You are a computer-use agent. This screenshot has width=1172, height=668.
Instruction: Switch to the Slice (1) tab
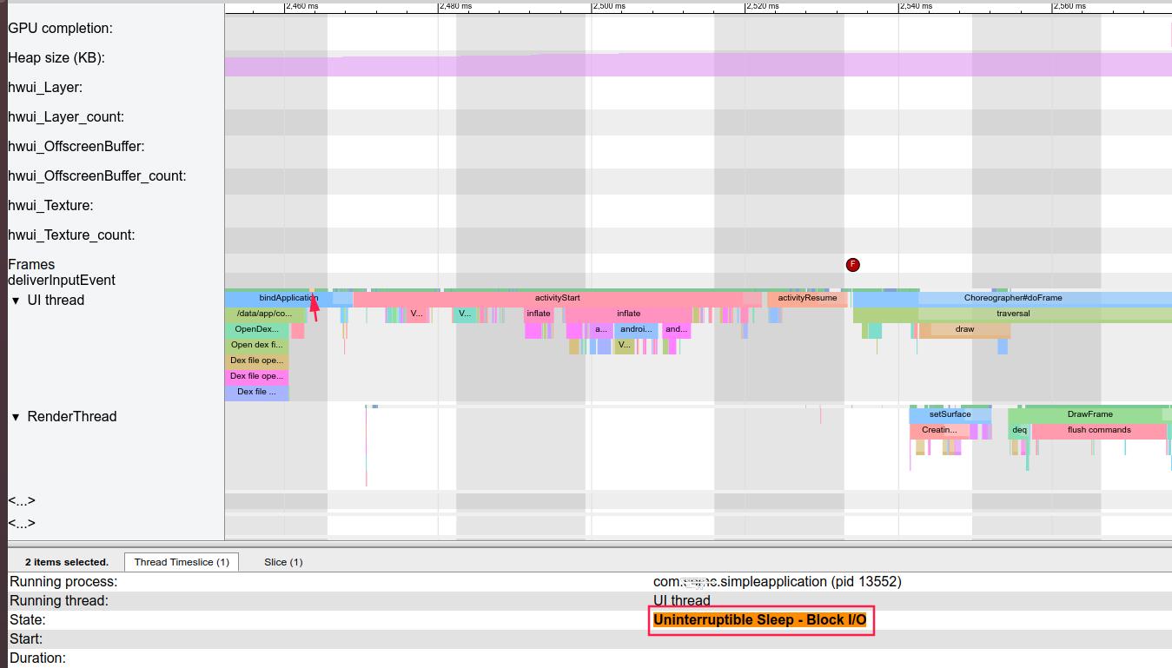(x=283, y=562)
